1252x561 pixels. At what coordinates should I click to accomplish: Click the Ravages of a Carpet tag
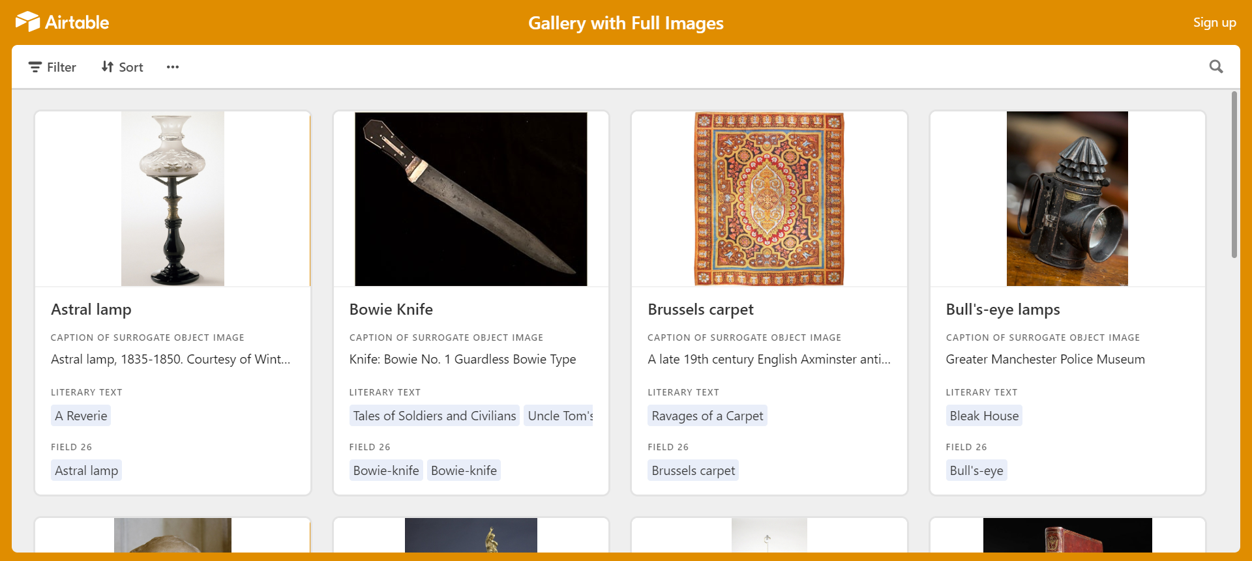[x=708, y=416]
